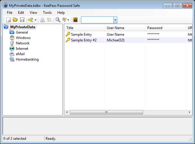Click the key icon of Sample Entry #2
This screenshot has height=144, width=195.
coord(68,40)
